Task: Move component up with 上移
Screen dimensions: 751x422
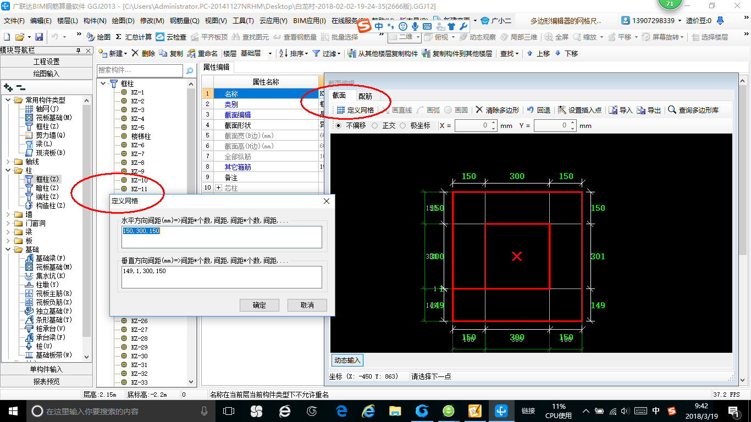Action: pos(538,53)
